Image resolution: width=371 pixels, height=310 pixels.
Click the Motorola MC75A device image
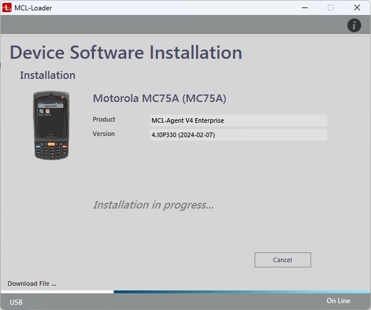click(51, 126)
